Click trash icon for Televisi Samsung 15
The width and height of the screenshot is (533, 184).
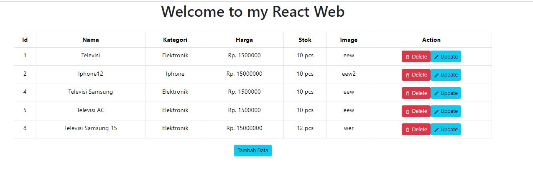pos(408,130)
